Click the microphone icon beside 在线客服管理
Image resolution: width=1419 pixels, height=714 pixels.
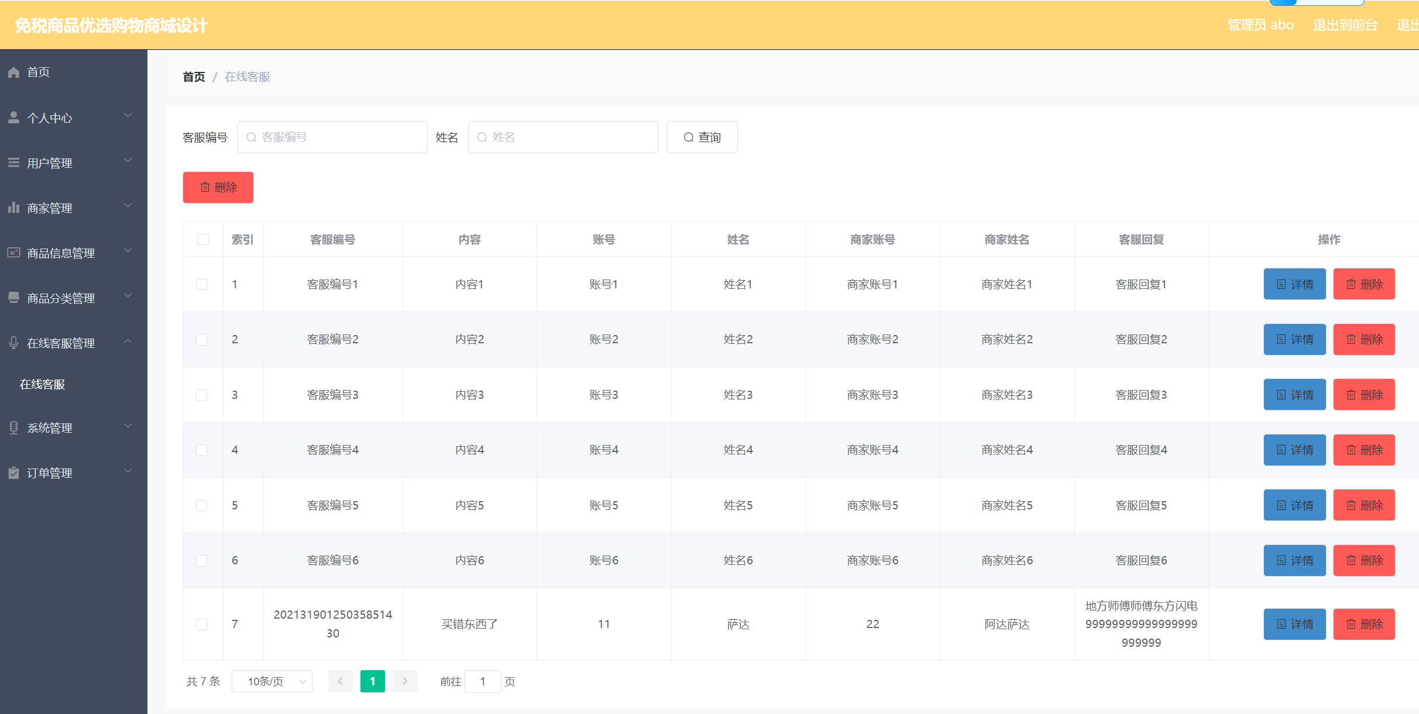[13, 343]
